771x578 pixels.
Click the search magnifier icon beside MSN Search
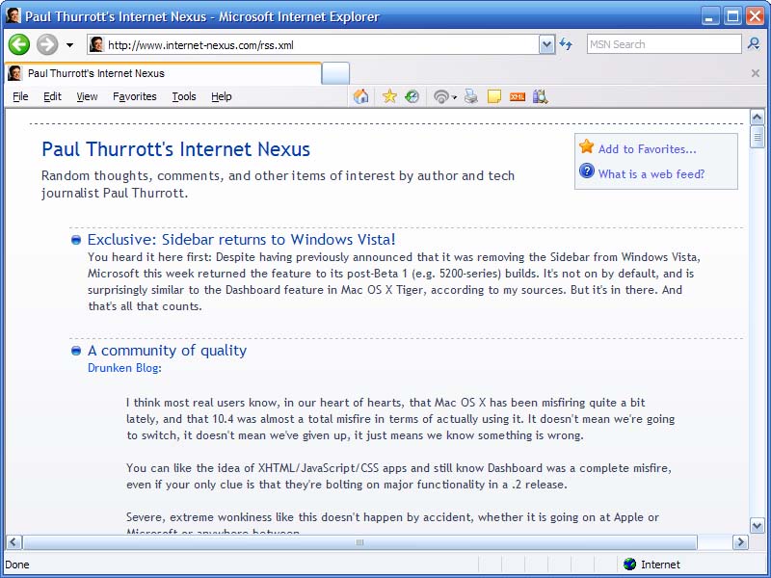(x=754, y=44)
